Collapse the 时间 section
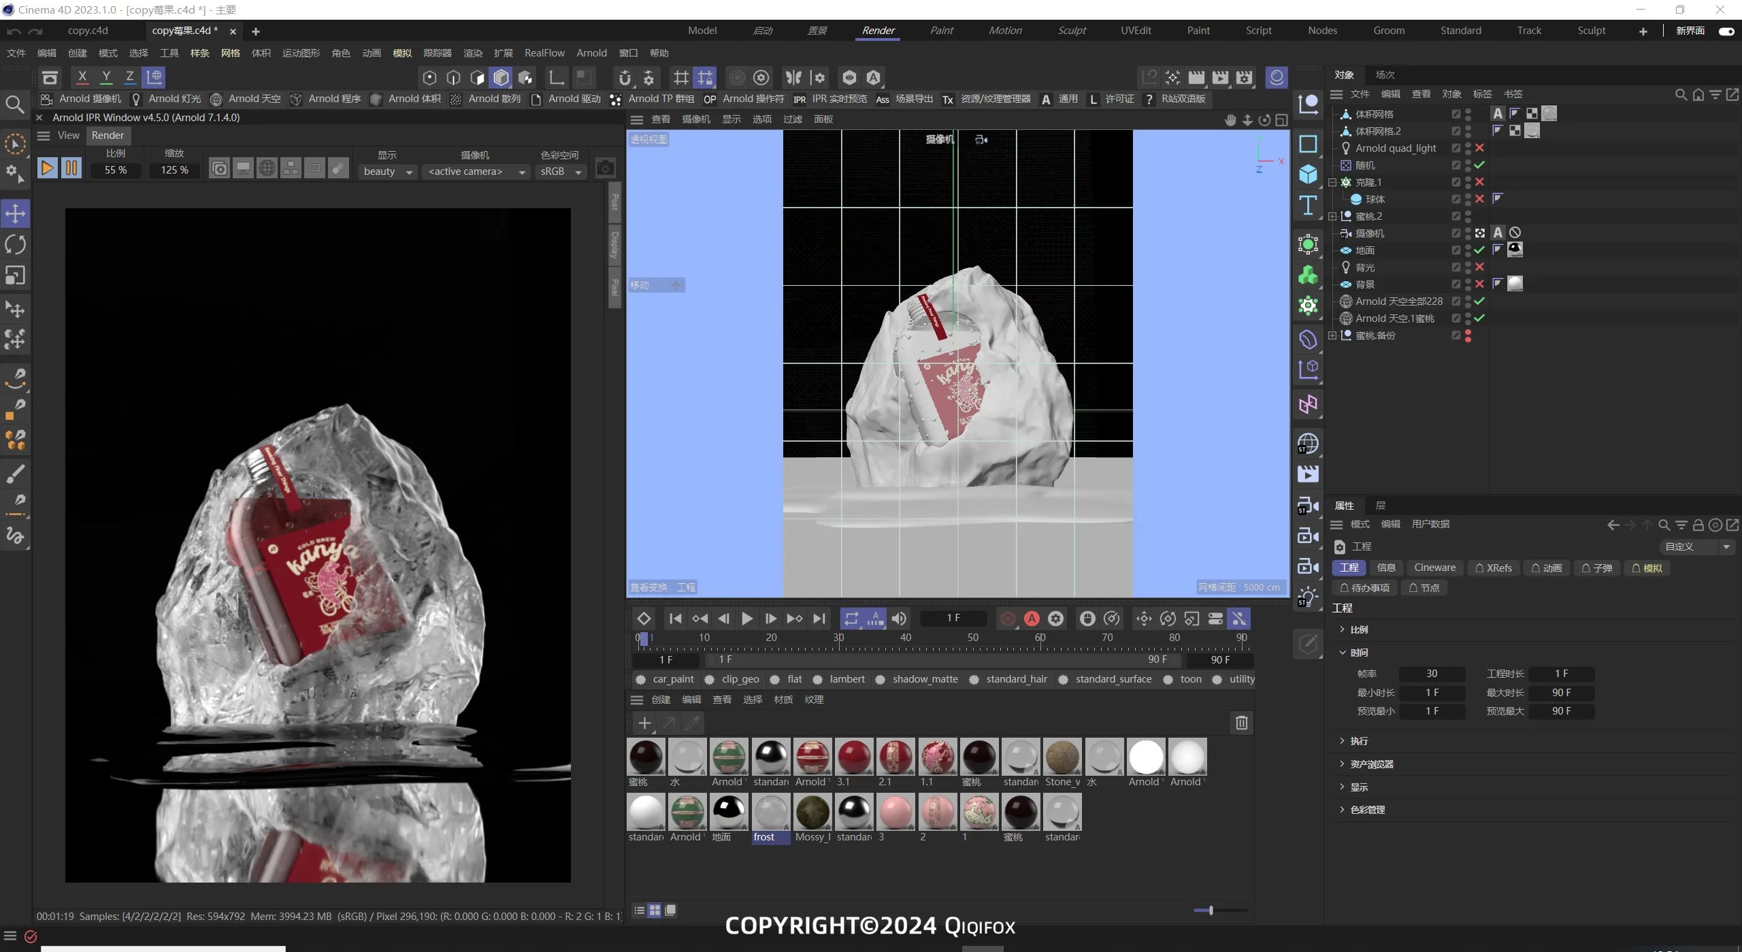The width and height of the screenshot is (1742, 952). tap(1342, 653)
